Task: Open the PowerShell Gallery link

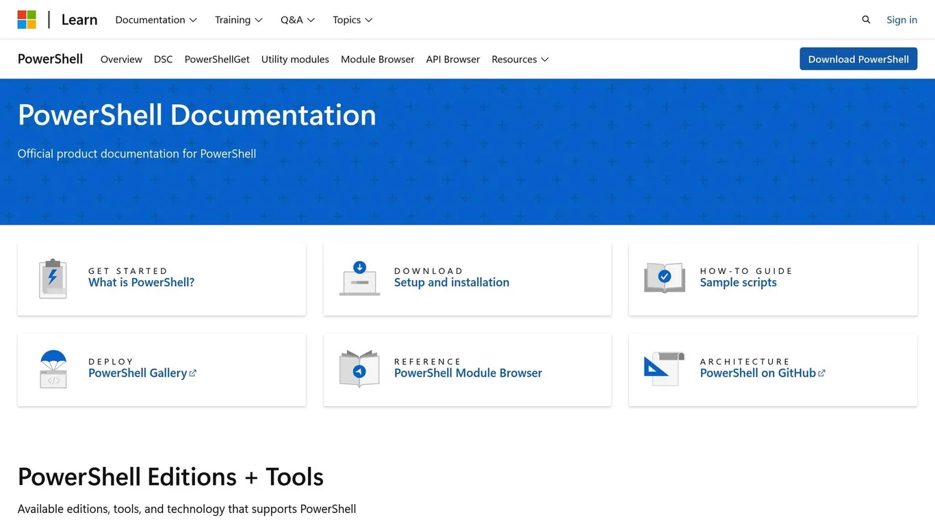Action: pyautogui.click(x=138, y=373)
